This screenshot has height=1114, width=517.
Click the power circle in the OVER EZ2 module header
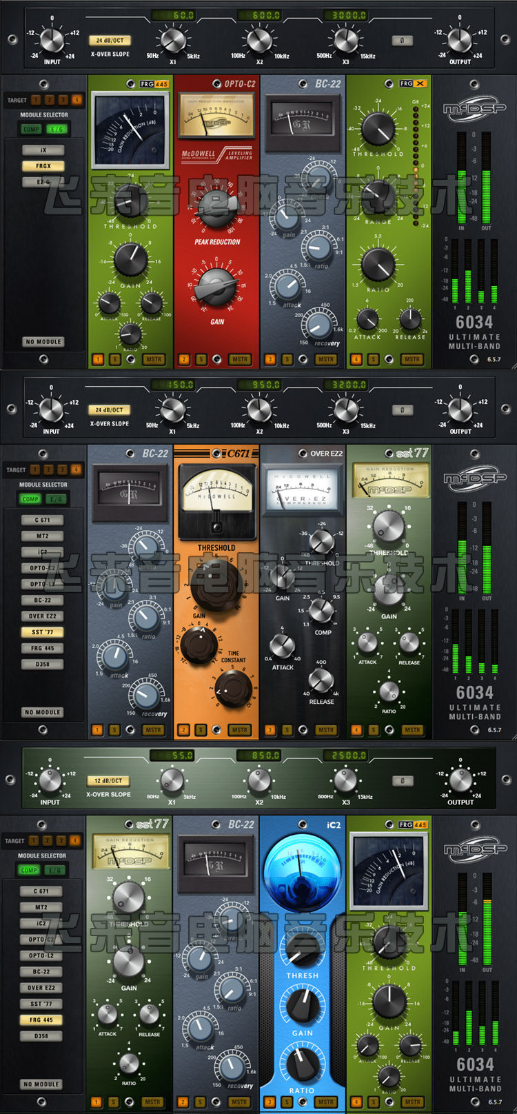[x=303, y=454]
